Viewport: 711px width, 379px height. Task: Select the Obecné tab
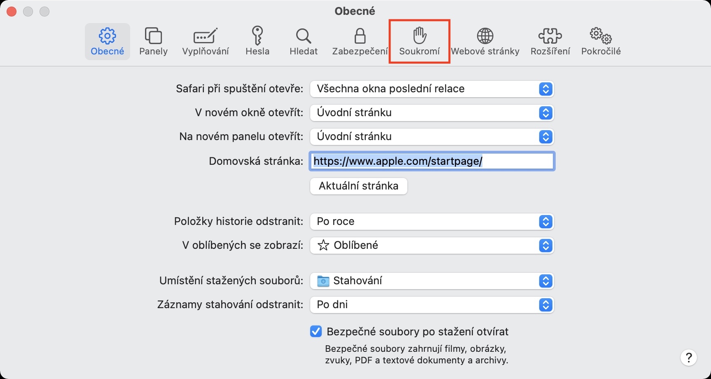click(x=108, y=41)
